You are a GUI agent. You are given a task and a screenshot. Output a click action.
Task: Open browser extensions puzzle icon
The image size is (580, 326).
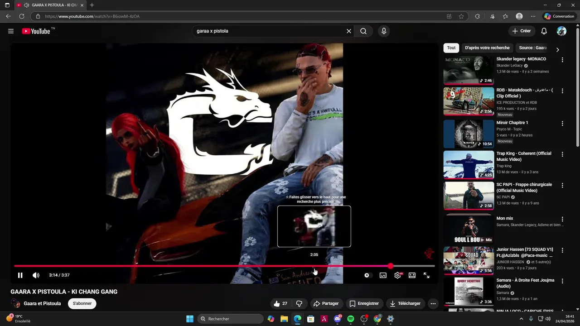(x=477, y=16)
